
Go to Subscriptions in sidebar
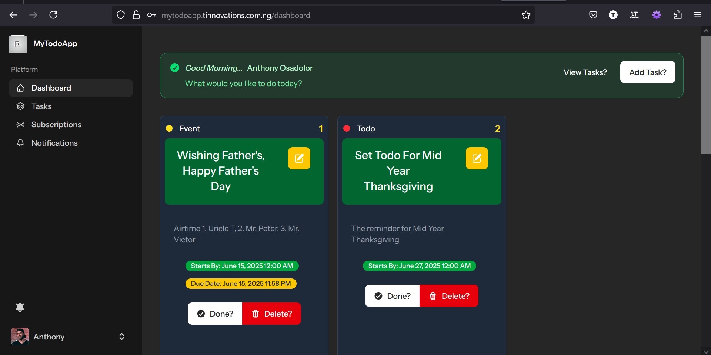[56, 125]
